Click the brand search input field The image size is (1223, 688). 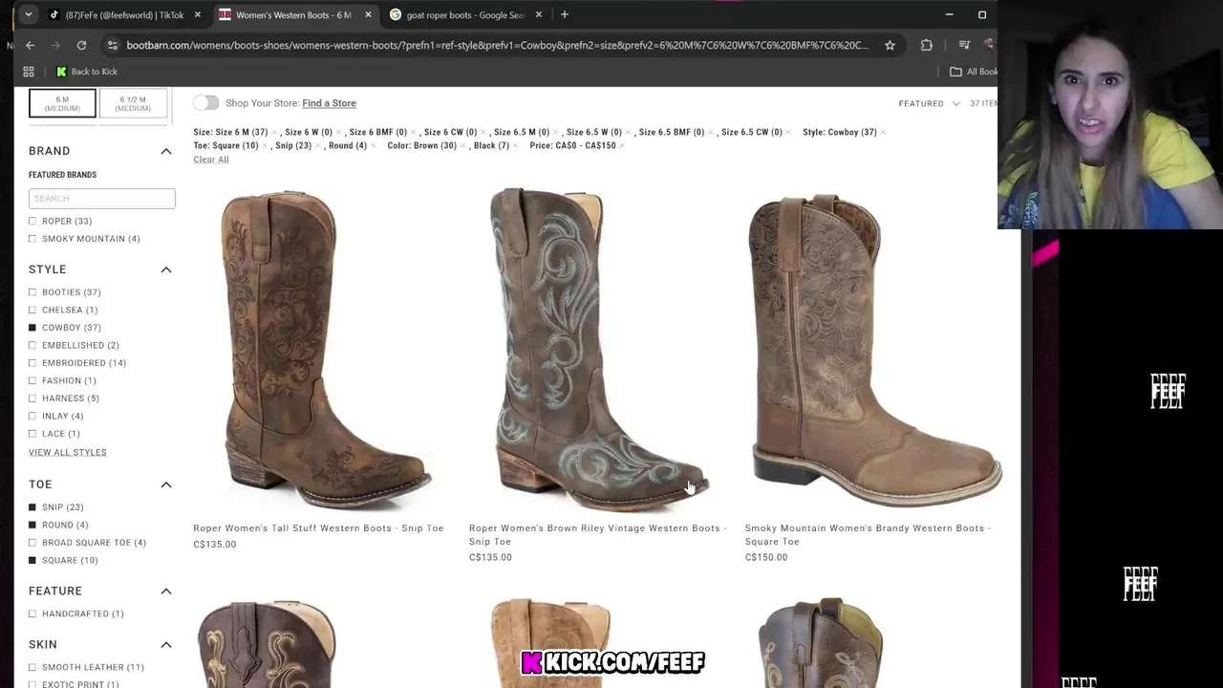pyautogui.click(x=102, y=199)
